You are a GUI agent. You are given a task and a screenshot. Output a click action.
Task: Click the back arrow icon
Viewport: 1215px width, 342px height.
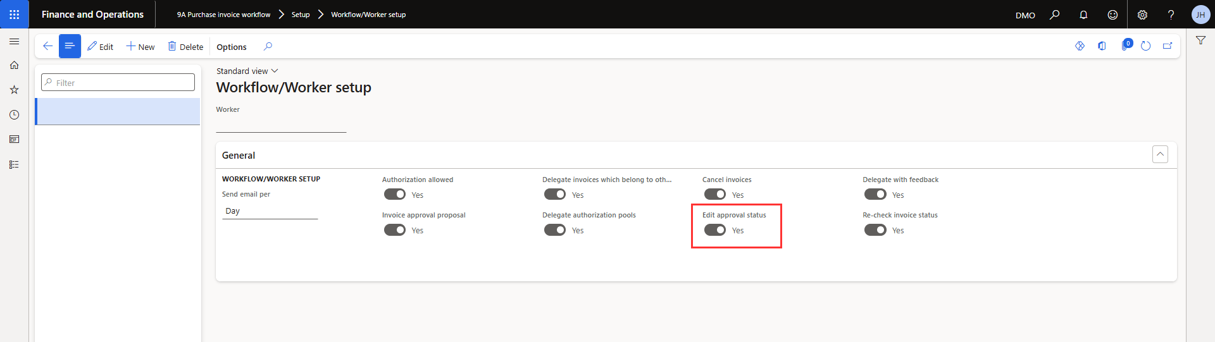[47, 46]
